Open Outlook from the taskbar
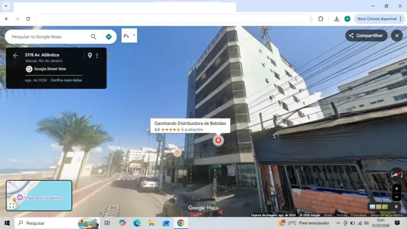 pos(166,223)
